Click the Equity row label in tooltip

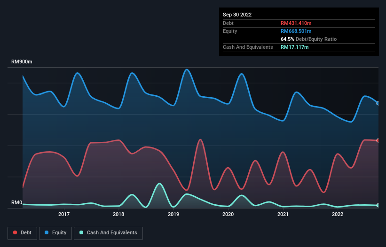pos(230,31)
